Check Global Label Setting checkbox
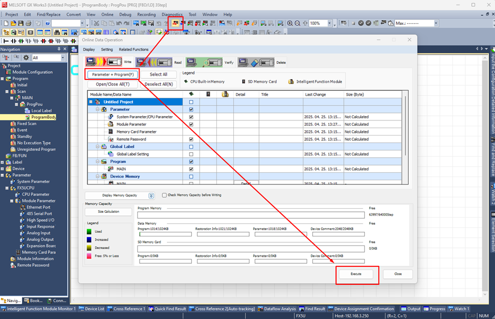The height and width of the screenshot is (319, 495). pyautogui.click(x=191, y=155)
